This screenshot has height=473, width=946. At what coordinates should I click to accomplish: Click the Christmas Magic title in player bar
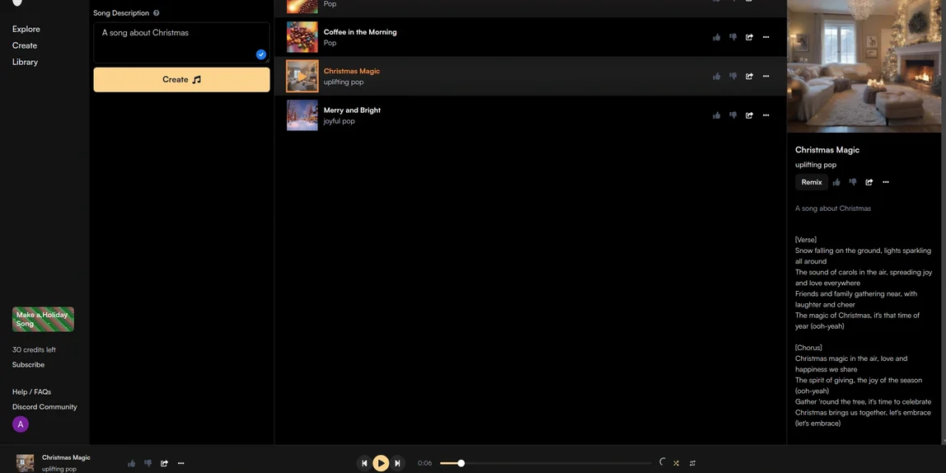pos(66,457)
